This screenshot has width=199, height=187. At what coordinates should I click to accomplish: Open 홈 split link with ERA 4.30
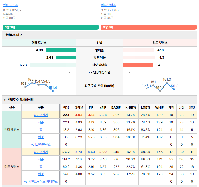41,167
